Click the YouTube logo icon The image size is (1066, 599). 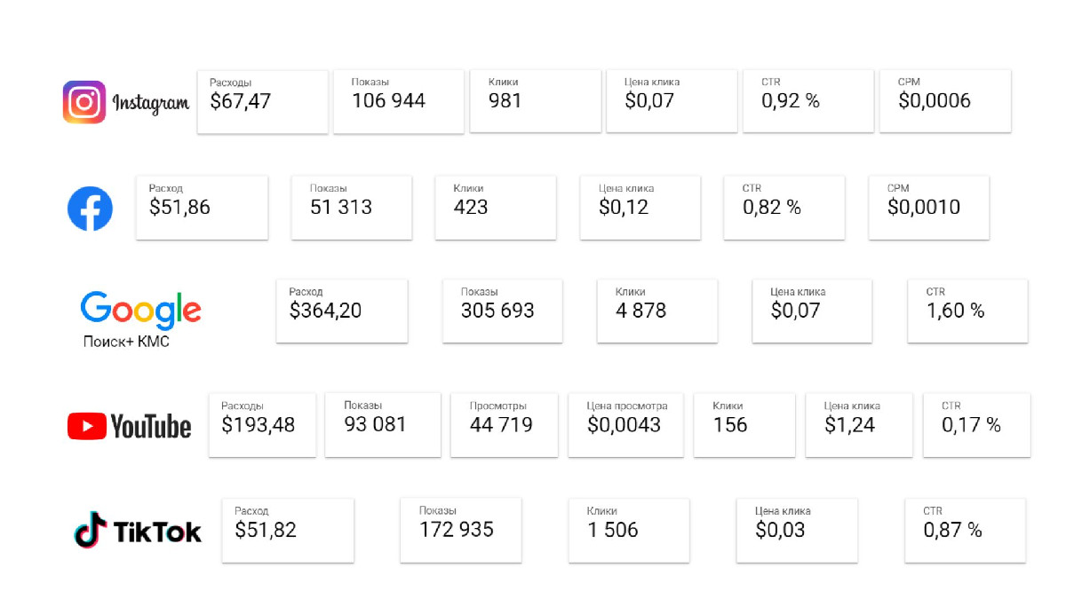tap(87, 427)
